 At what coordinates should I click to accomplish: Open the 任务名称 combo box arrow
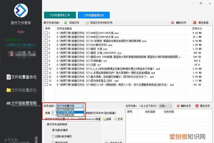[x=82, y=106]
